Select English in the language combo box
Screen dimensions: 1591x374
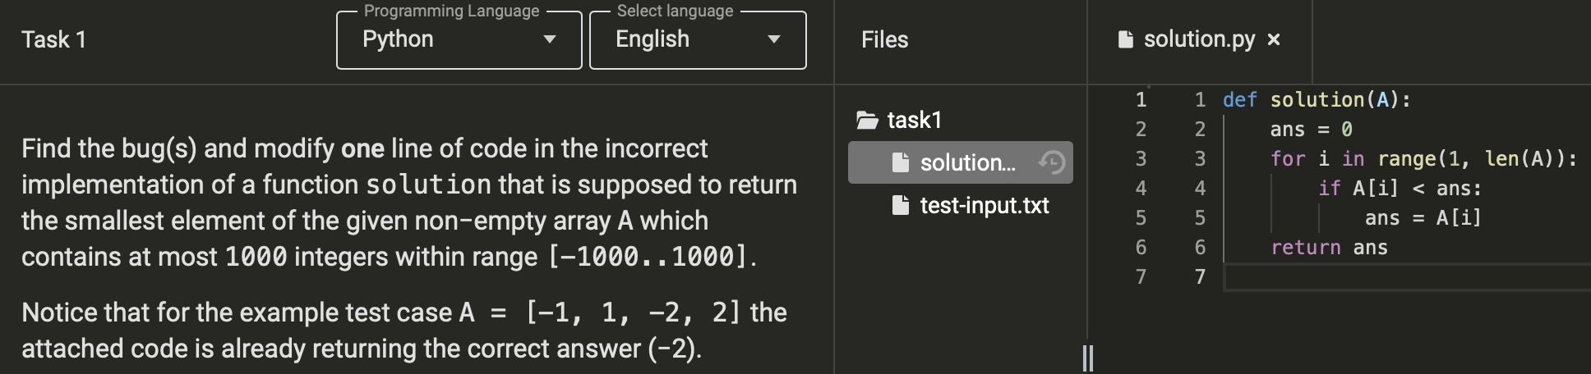[698, 40]
